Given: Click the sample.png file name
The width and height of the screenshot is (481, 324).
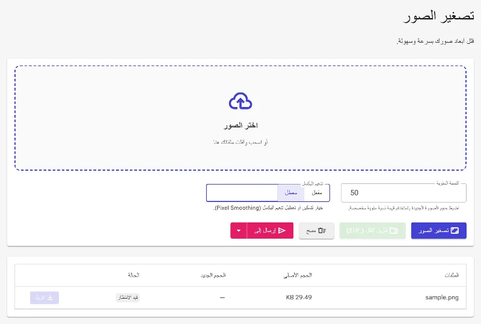Looking at the screenshot, I should (x=442, y=298).
